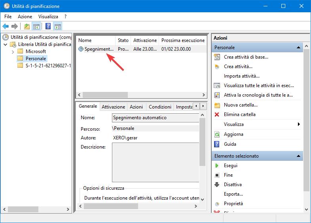
Task: Show more tabs with right tab arrow
Action: (203, 106)
